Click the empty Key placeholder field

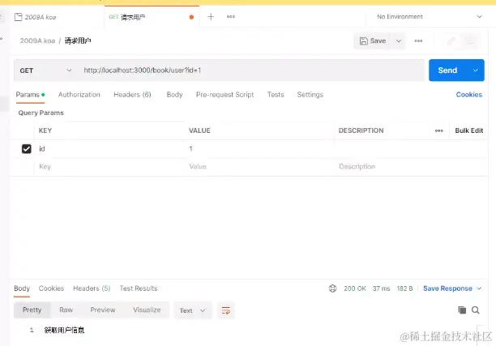point(109,167)
